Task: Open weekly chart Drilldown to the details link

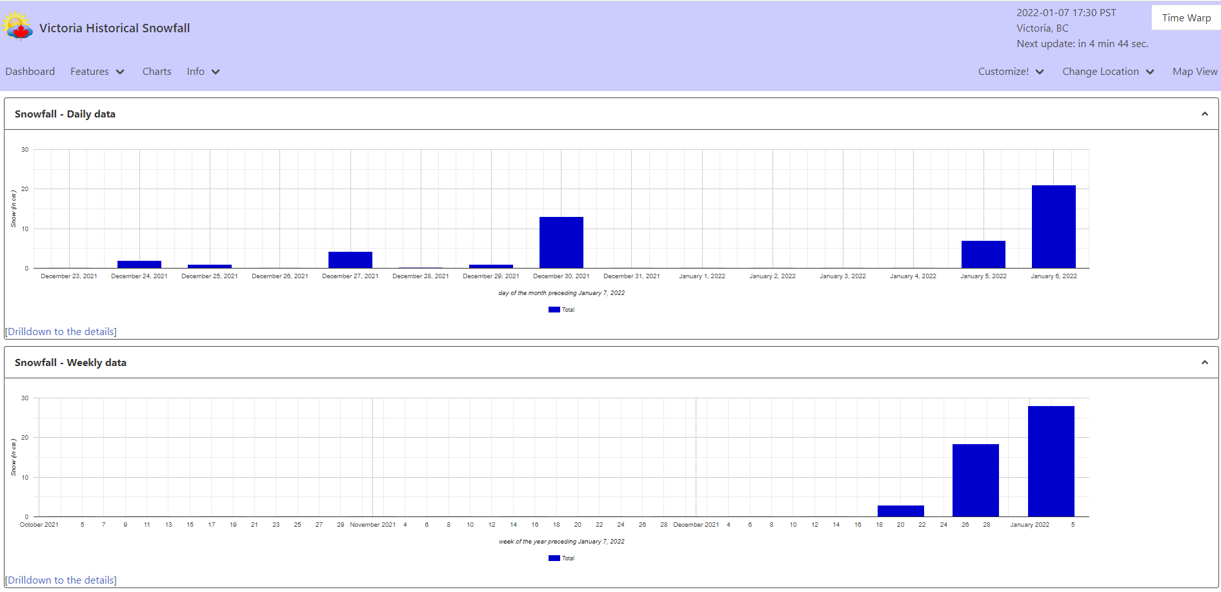Action: coord(61,580)
